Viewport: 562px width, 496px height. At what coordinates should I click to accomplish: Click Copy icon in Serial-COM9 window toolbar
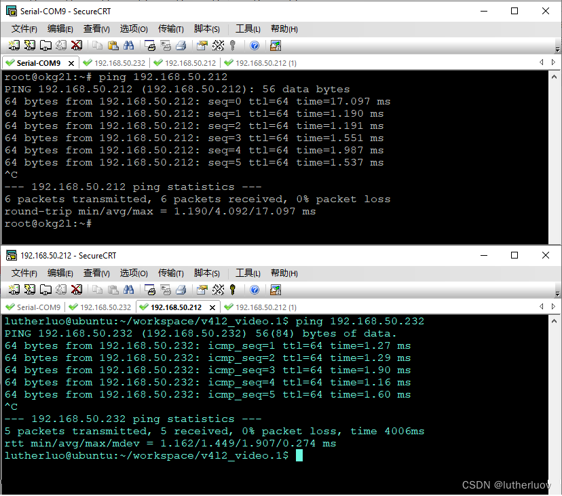click(98, 45)
